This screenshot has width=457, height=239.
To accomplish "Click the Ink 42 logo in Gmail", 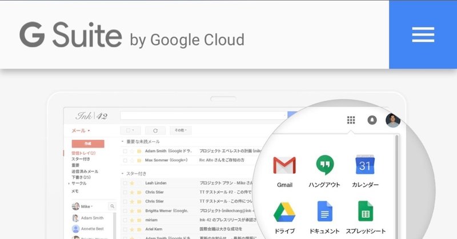I will [91, 116].
